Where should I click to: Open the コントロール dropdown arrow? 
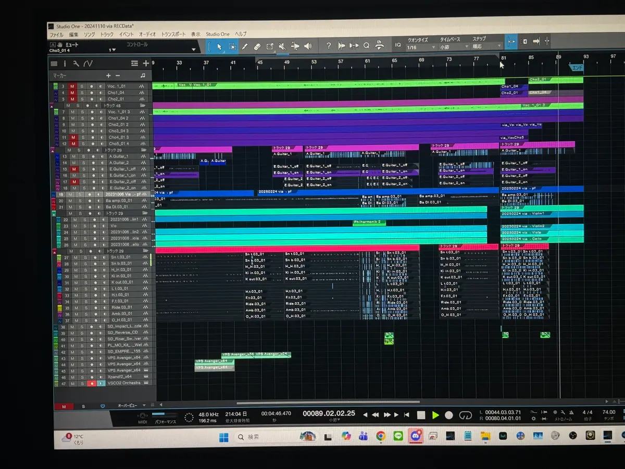coord(194,50)
